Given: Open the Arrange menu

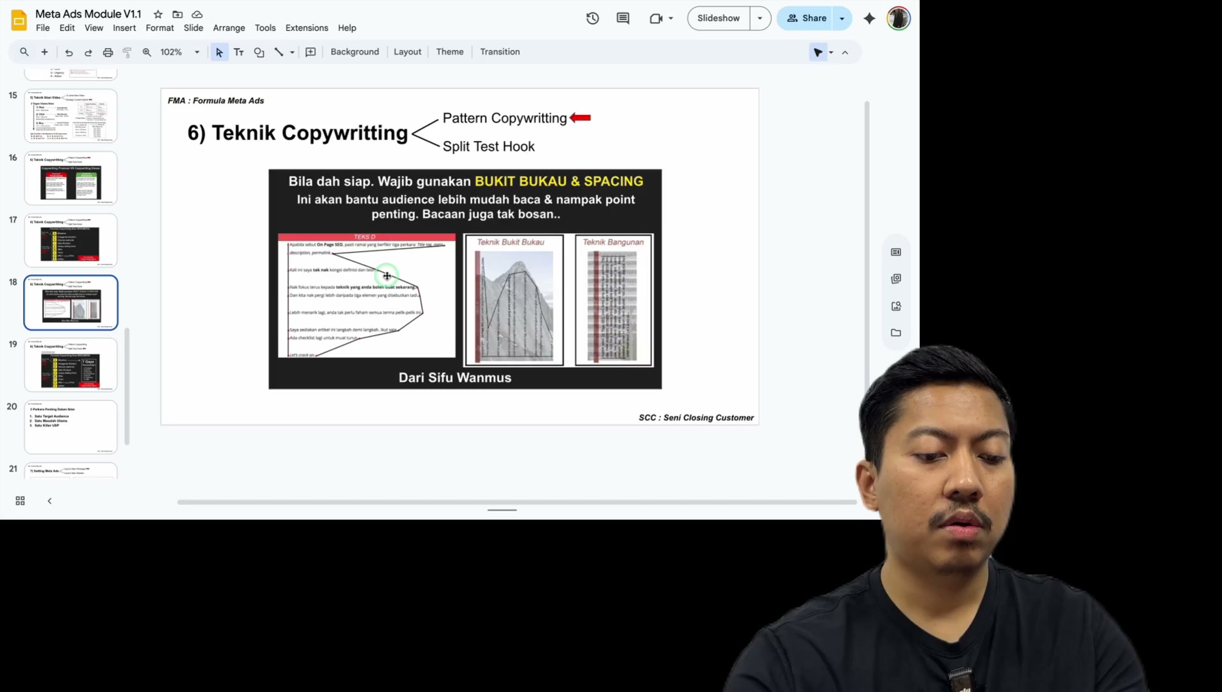Looking at the screenshot, I should pos(229,28).
